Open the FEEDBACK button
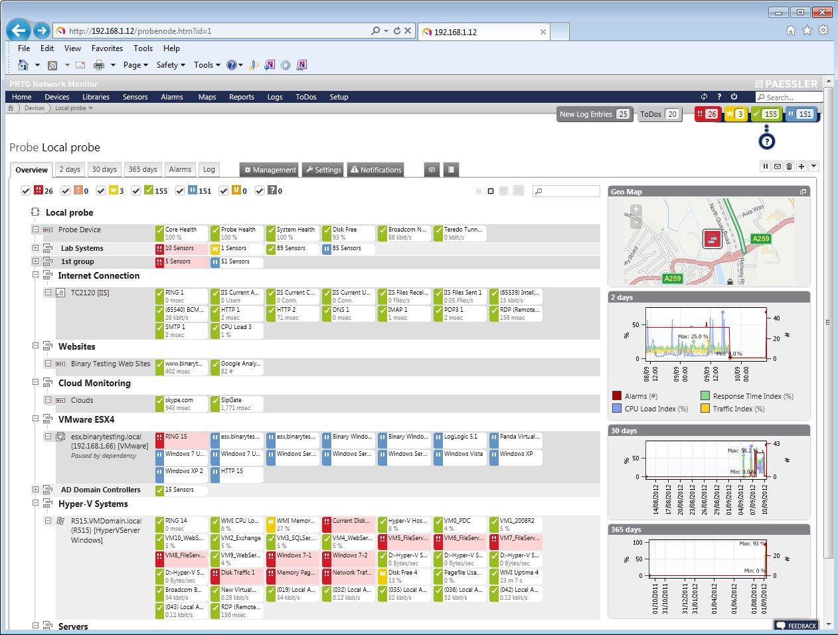The width and height of the screenshot is (838, 635). coord(796,626)
